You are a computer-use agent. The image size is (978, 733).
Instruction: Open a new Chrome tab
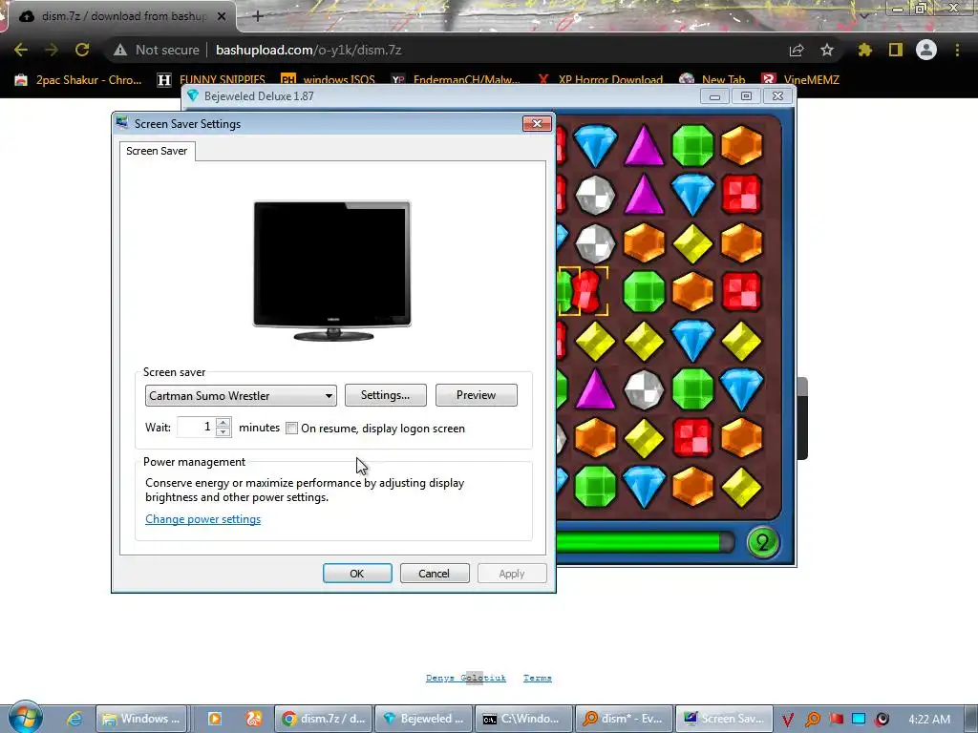(x=258, y=16)
